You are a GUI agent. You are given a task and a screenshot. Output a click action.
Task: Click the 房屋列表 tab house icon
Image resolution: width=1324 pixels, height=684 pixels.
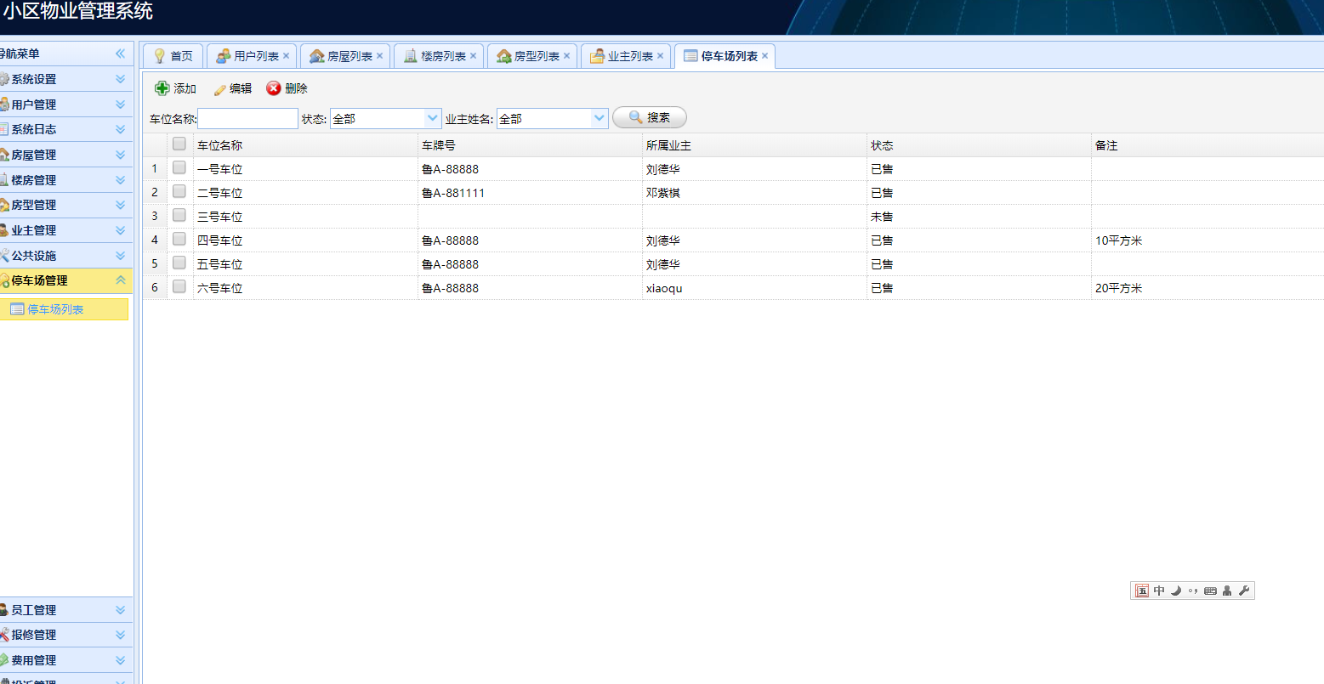click(x=317, y=56)
